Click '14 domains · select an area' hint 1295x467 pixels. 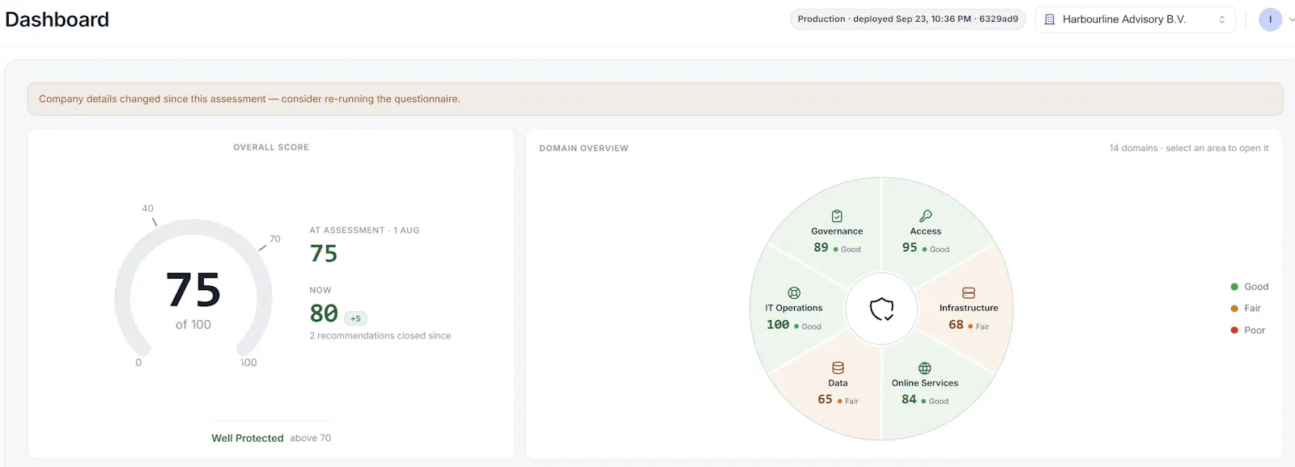1189,148
